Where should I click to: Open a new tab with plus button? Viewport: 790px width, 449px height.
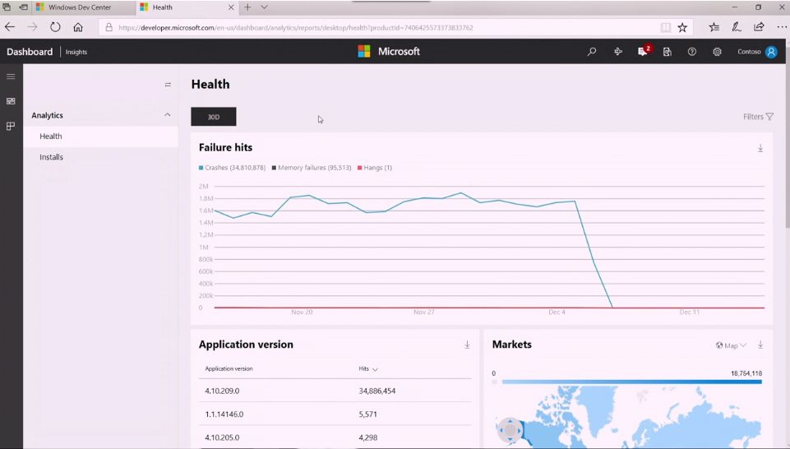click(247, 7)
